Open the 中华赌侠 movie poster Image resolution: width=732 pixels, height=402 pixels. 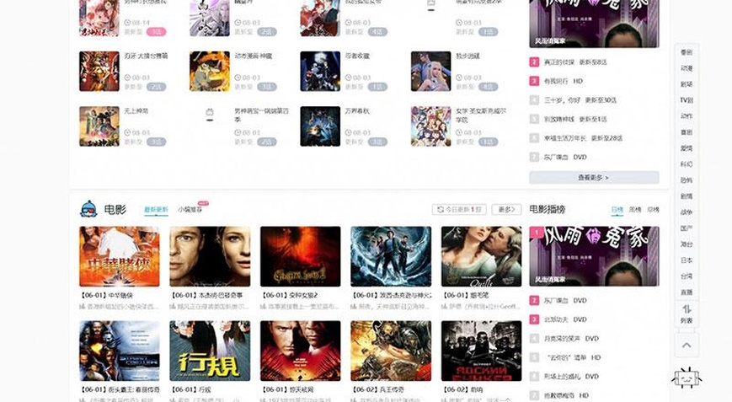[120, 256]
